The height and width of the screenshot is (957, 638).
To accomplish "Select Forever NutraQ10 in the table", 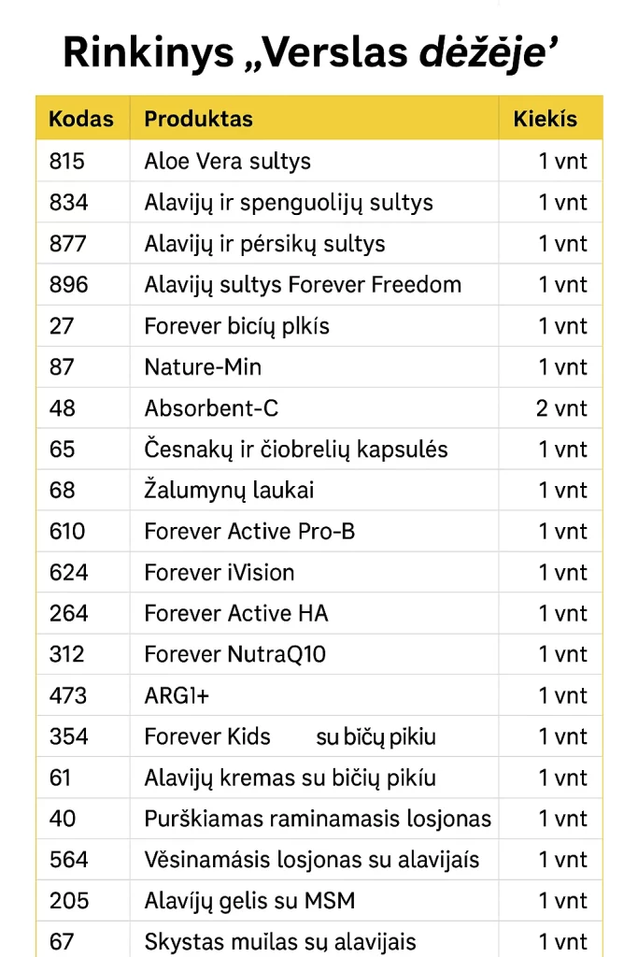I will [235, 655].
